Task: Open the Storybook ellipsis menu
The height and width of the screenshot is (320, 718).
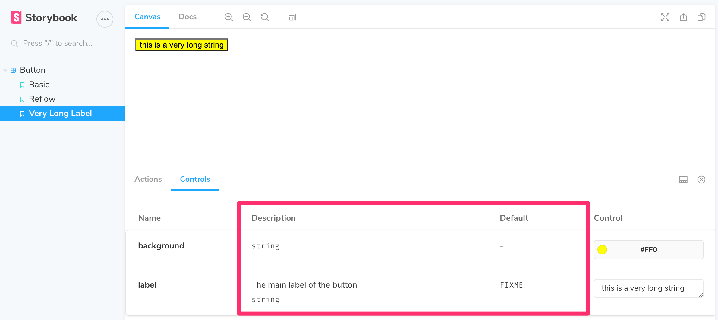Action: click(105, 19)
